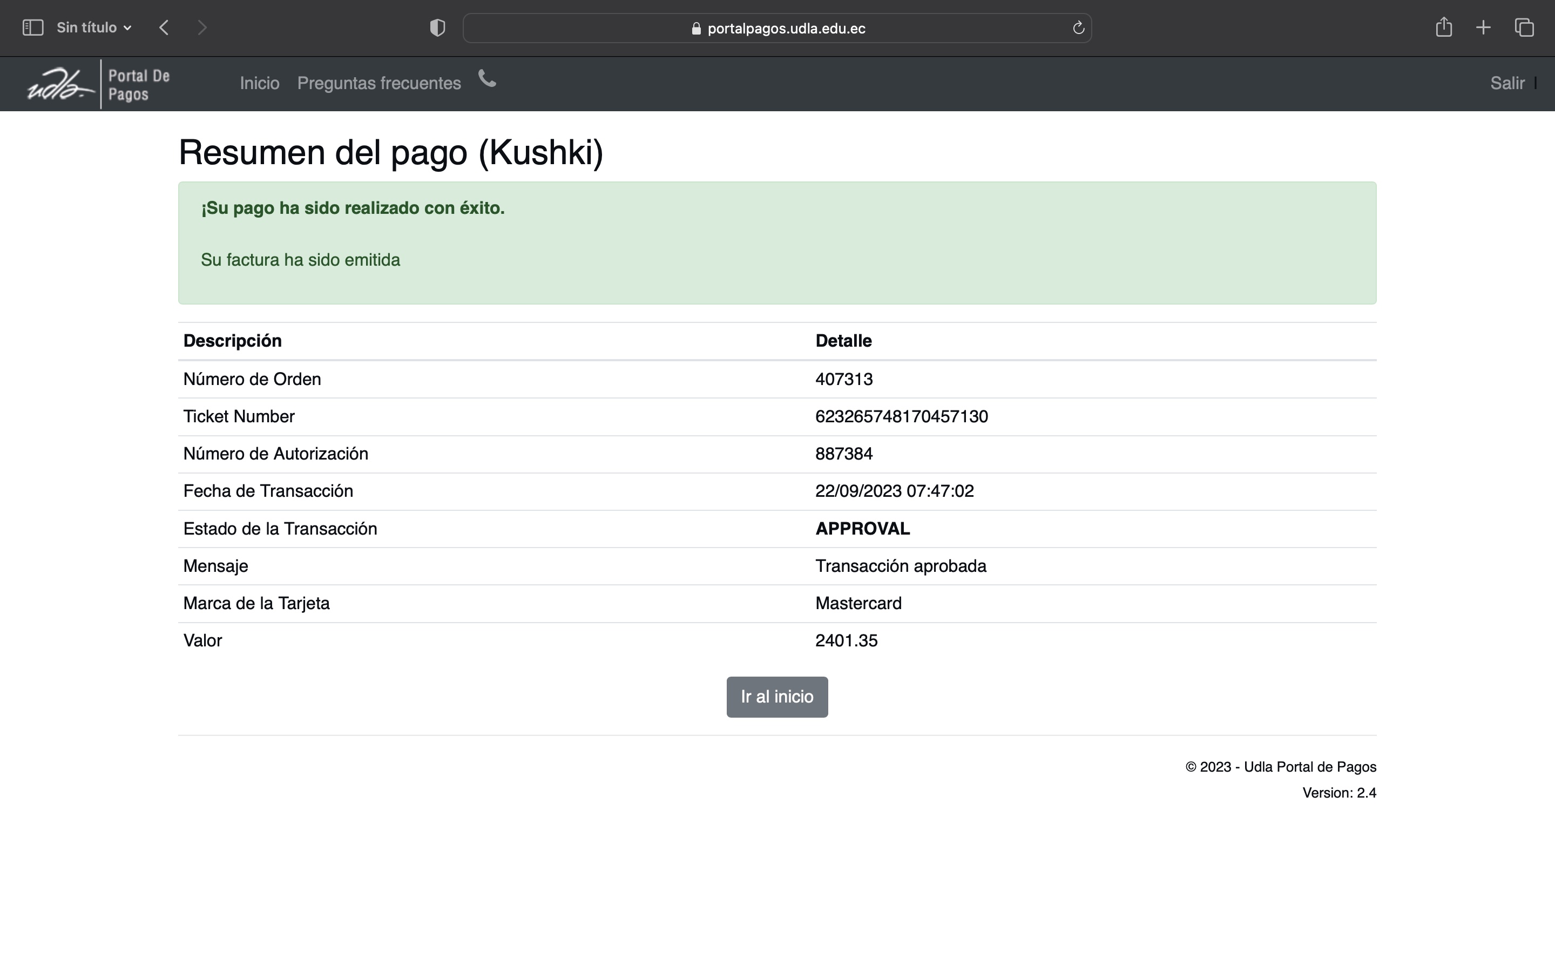Viewport: 1555px width, 972px height.
Task: Select the ticket number 623265748170457130
Action: pos(901,416)
